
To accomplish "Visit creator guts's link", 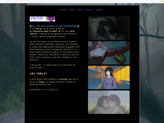I will tap(56, 90).
